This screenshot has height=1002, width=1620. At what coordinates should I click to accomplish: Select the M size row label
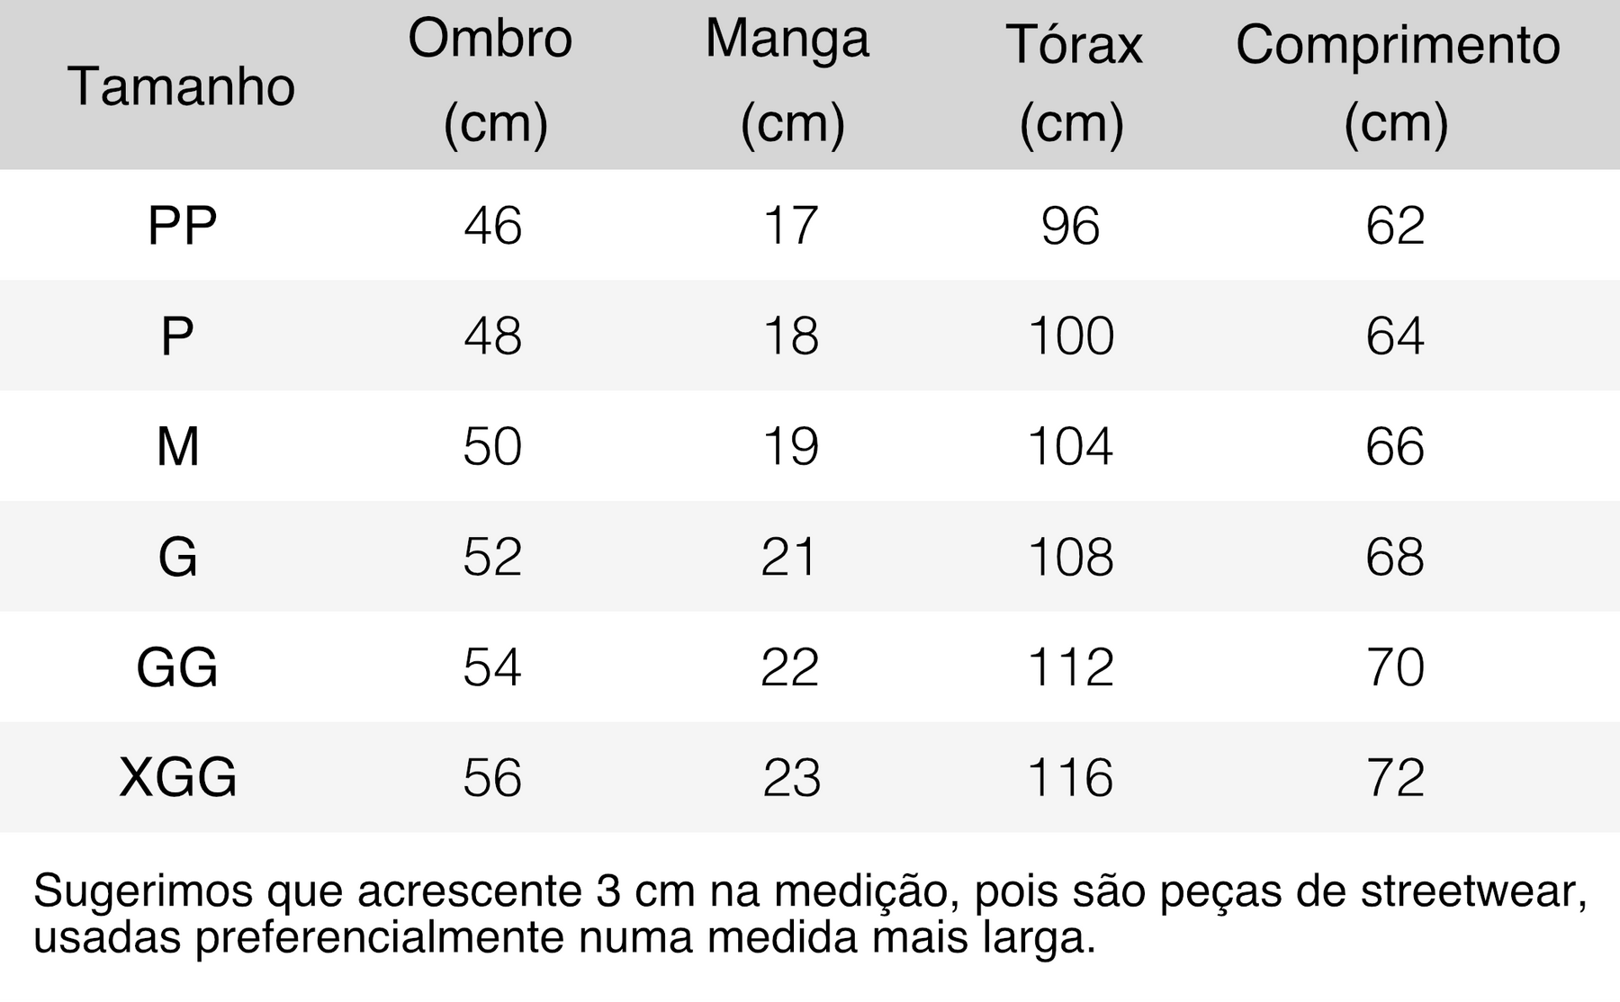pyautogui.click(x=177, y=446)
